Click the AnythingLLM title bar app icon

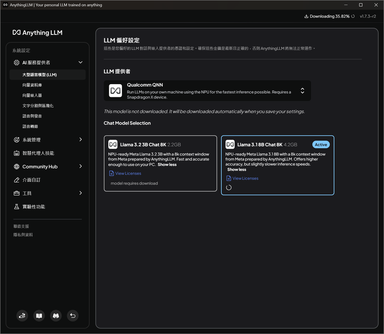point(5,5)
